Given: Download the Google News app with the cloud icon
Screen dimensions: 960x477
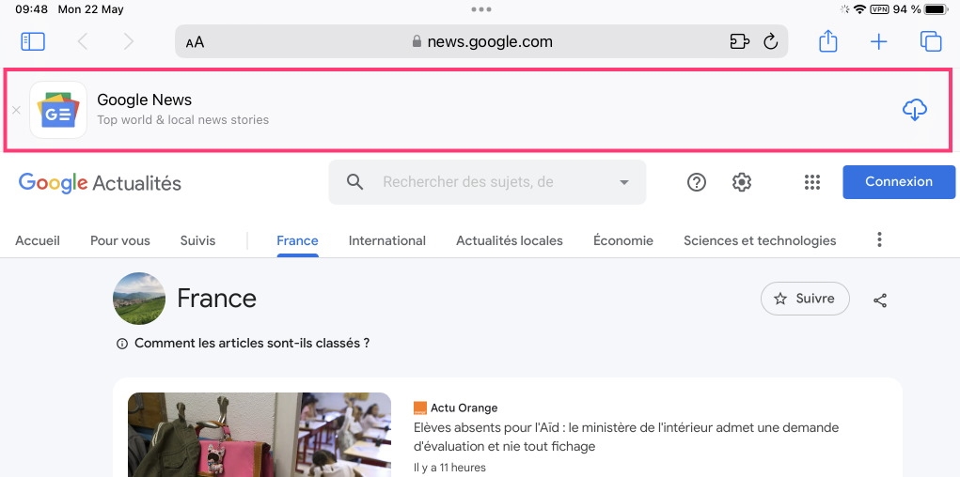Looking at the screenshot, I should coord(915,110).
